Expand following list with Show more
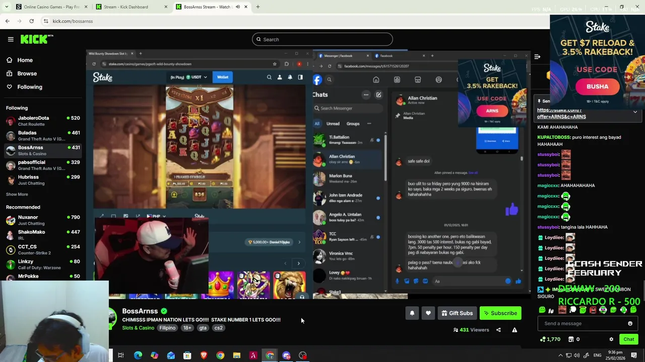 click(17, 194)
